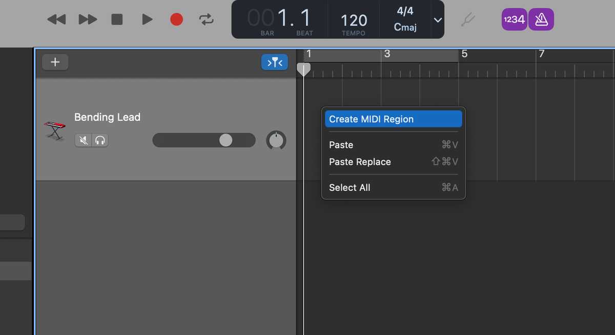Image resolution: width=615 pixels, height=335 pixels.
Task: Expand the LCD display mode dropdown
Action: click(438, 20)
